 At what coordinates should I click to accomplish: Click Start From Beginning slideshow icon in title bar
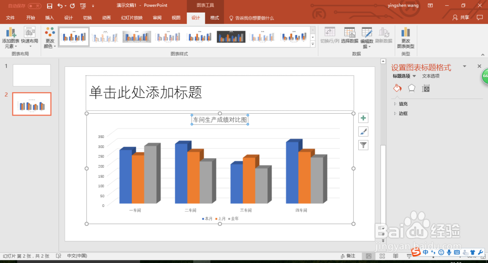[x=83, y=6]
